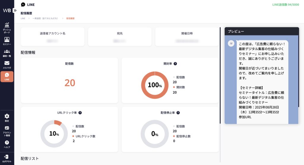
Task: Click the 配信履歴 breadcrumb item
Action: pyautogui.click(x=70, y=18)
